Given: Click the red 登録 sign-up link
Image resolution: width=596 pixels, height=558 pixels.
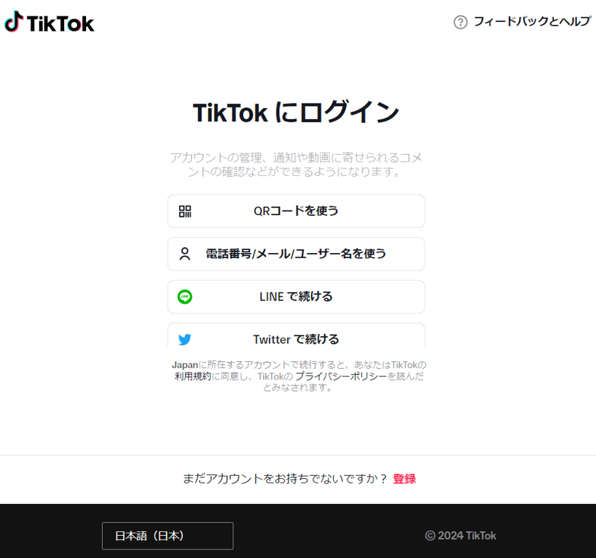Looking at the screenshot, I should point(405,479).
